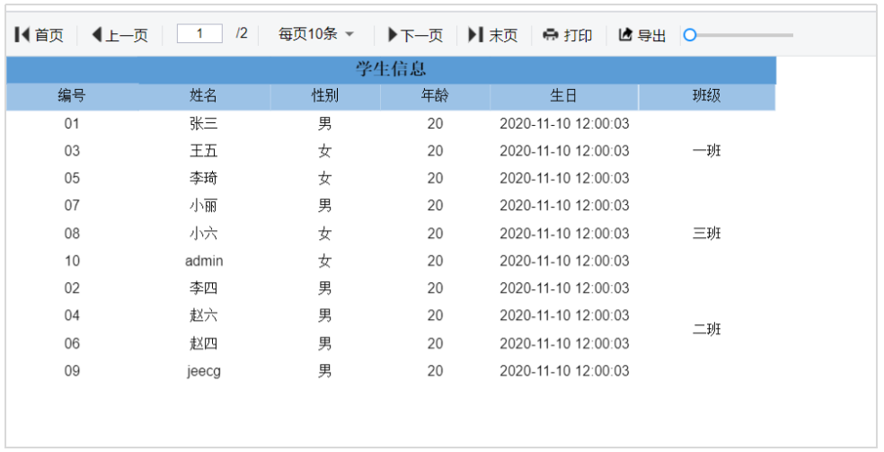884x452 pixels.
Task: Click the export icon for 导出
Action: click(x=625, y=35)
